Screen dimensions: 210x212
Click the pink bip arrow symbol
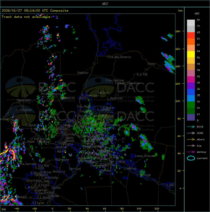191,146
